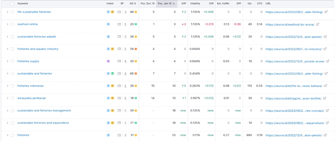
Task: Open external link icon for wirausaha perikanan URL
Action: click(324, 98)
